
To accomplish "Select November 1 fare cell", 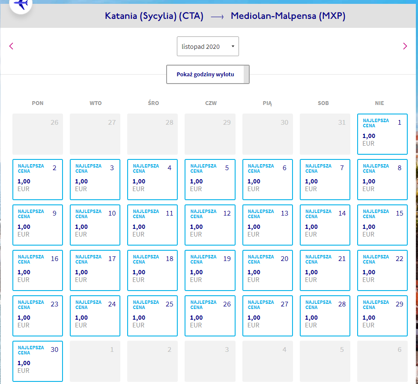I will click(x=382, y=134).
